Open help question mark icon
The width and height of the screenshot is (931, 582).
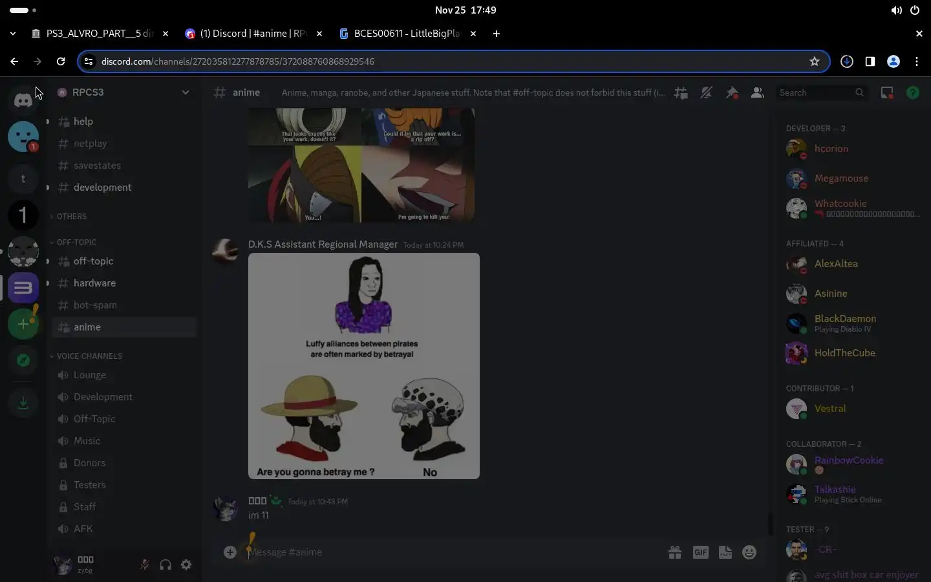[913, 92]
